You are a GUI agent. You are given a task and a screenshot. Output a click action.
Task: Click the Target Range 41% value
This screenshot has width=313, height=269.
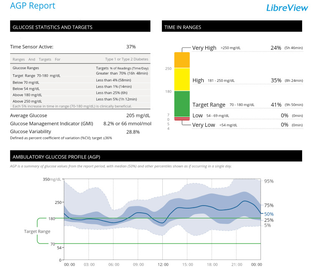pos(276,105)
